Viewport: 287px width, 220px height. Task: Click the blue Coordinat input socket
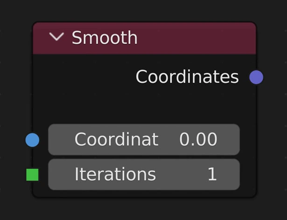(x=32, y=139)
